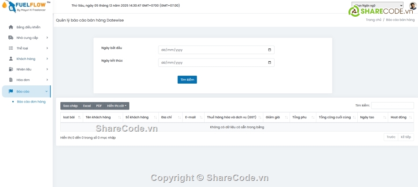Open the language selection dropdown
418x187 pixels.
click(377, 5)
